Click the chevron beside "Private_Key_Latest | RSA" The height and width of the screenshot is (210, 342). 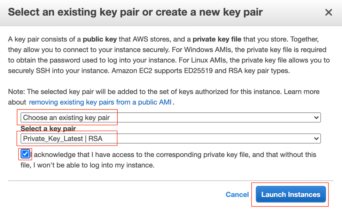coord(316,138)
